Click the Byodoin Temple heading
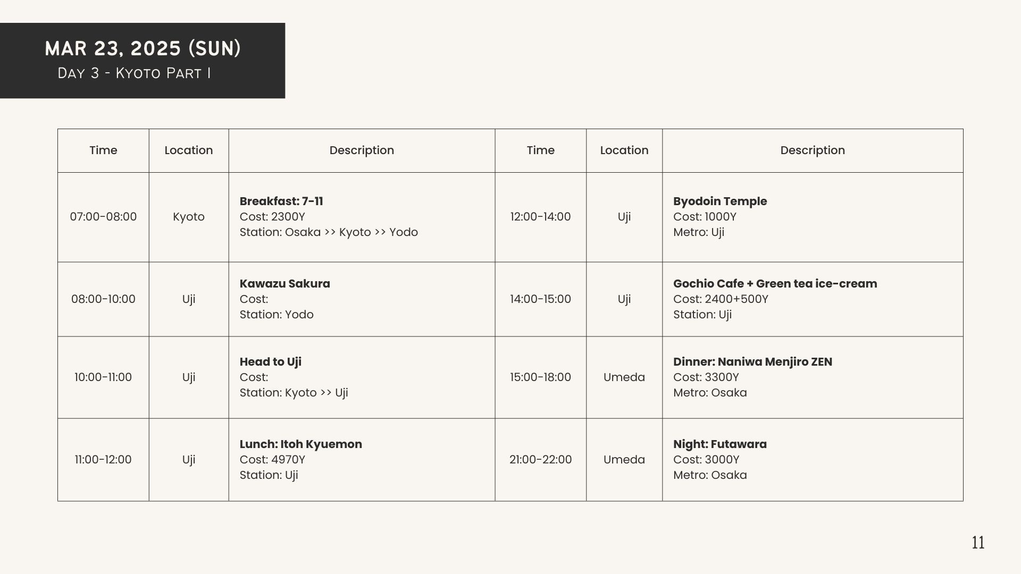The width and height of the screenshot is (1021, 574). click(x=720, y=201)
